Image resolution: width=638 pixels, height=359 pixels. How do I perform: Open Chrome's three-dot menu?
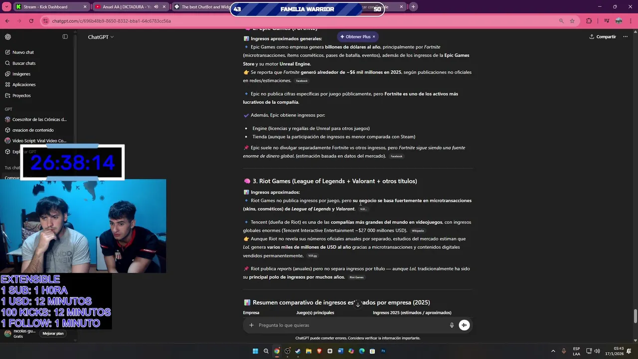630,21
